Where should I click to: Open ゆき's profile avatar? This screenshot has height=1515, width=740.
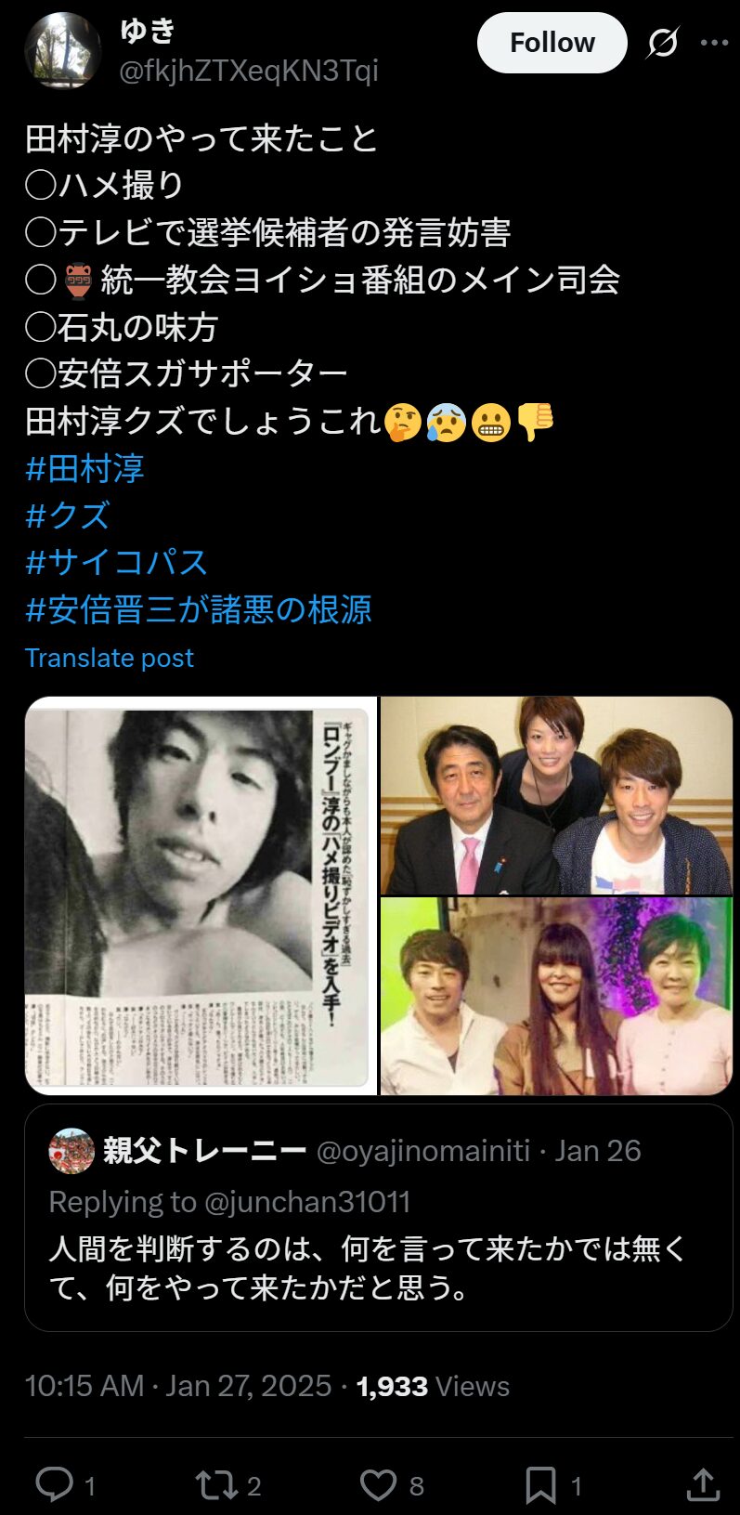62,51
